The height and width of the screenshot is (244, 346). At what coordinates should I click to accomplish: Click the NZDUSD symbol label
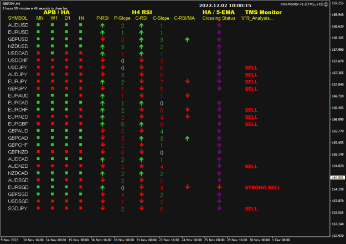[18, 46]
